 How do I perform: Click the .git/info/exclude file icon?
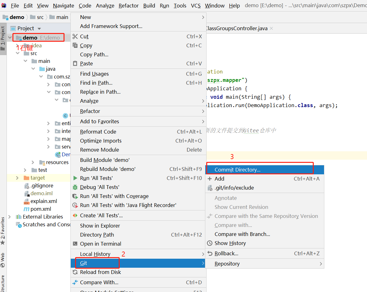[x=210, y=188]
